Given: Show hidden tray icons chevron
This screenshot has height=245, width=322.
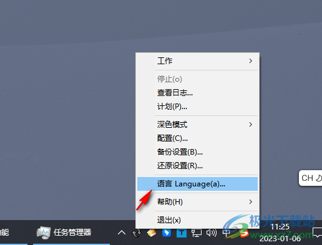Looking at the screenshot, I should coord(122,233).
